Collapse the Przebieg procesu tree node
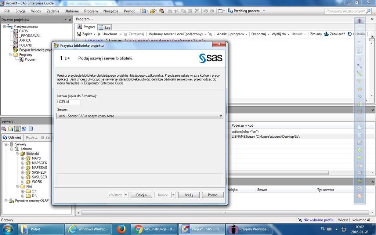Viewport: 376px width, 235px height. click(4, 26)
